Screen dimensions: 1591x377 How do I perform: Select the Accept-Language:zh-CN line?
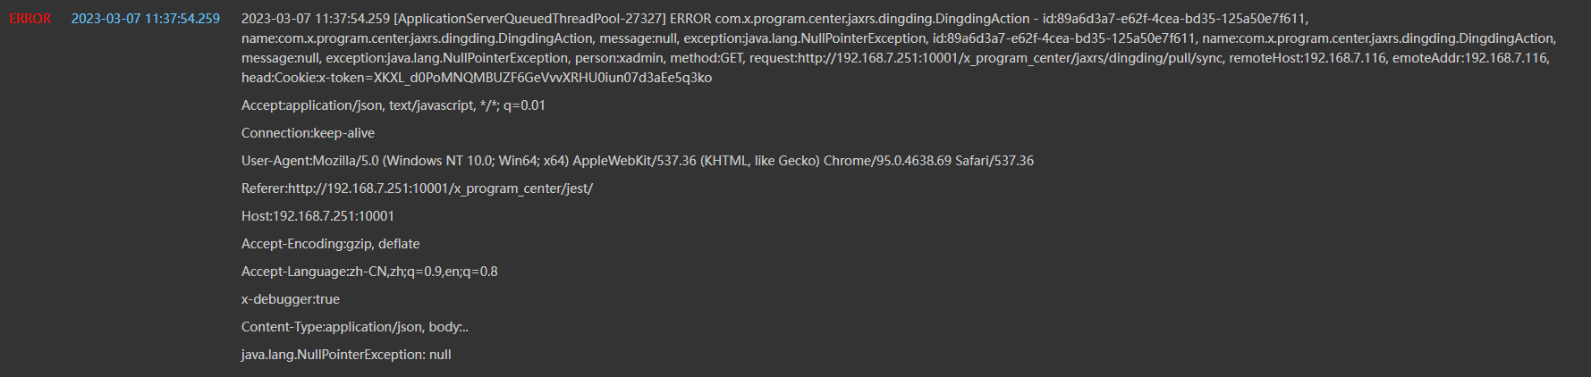click(x=369, y=272)
